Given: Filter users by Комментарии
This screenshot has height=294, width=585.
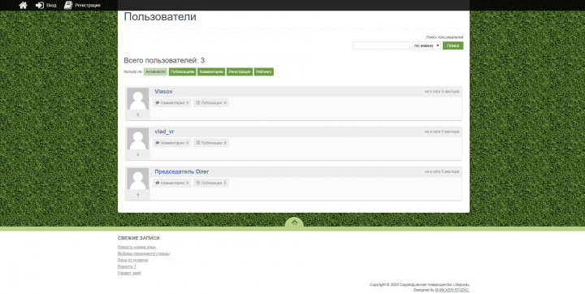Looking at the screenshot, I should pos(211,71).
